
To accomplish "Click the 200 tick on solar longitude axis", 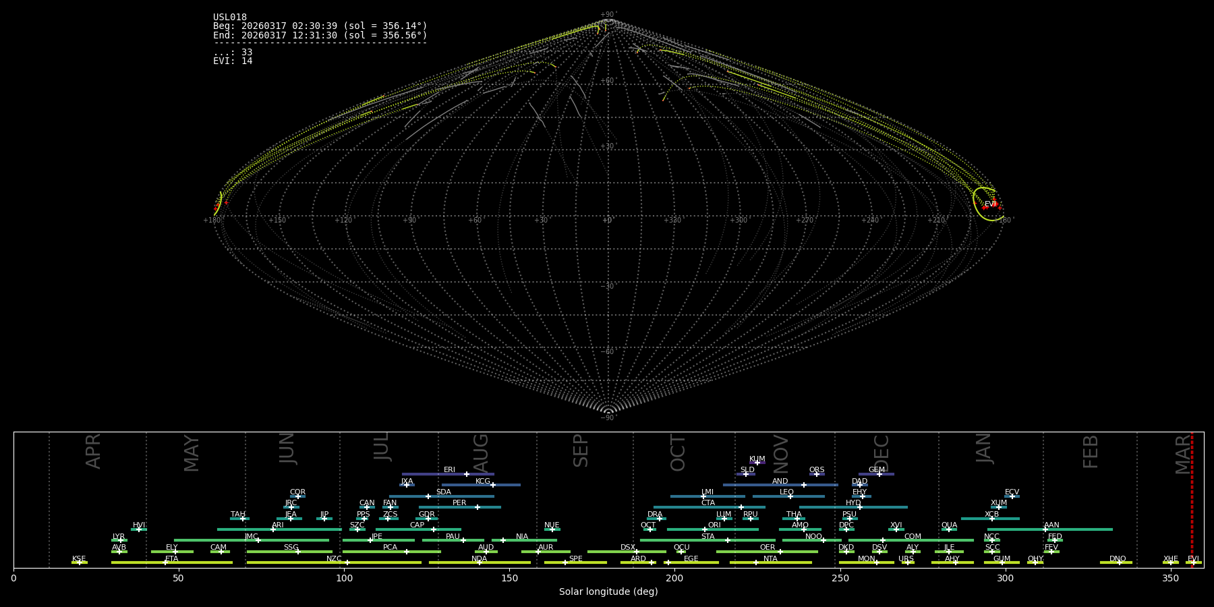I will click(x=674, y=579).
